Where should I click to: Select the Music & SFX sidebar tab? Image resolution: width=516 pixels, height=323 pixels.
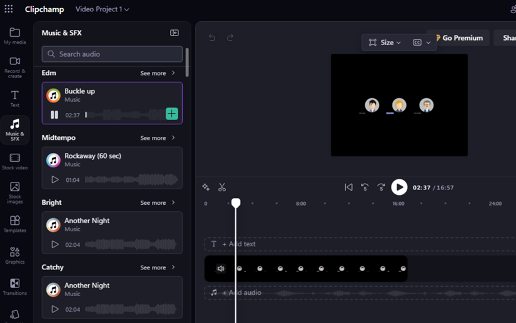point(15,130)
